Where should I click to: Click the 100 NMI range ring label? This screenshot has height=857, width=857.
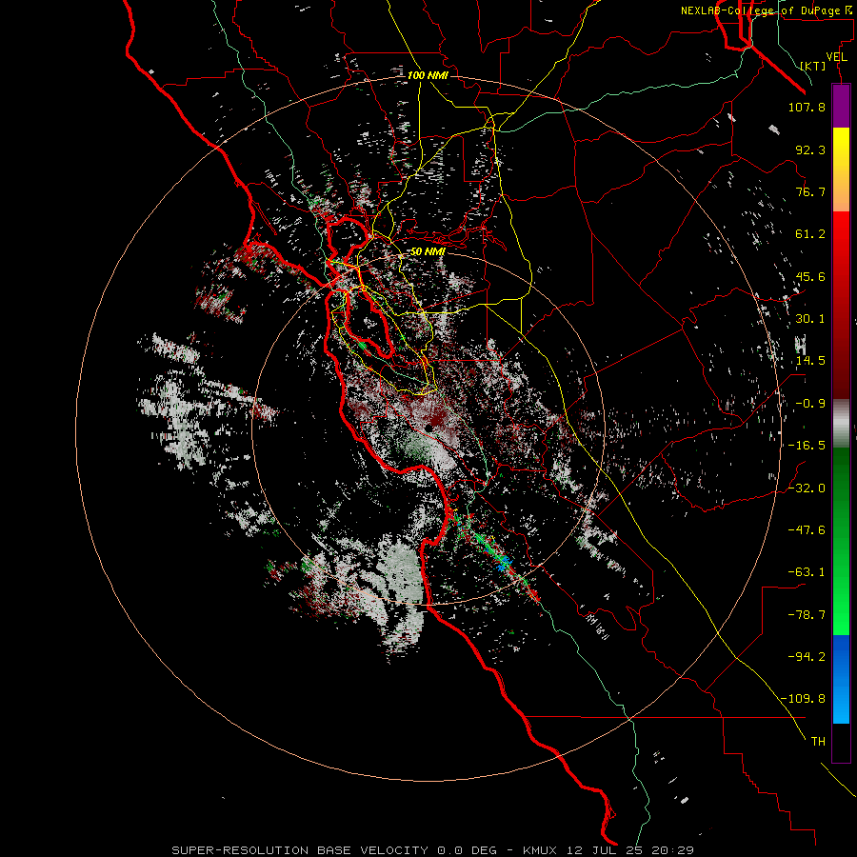point(428,75)
